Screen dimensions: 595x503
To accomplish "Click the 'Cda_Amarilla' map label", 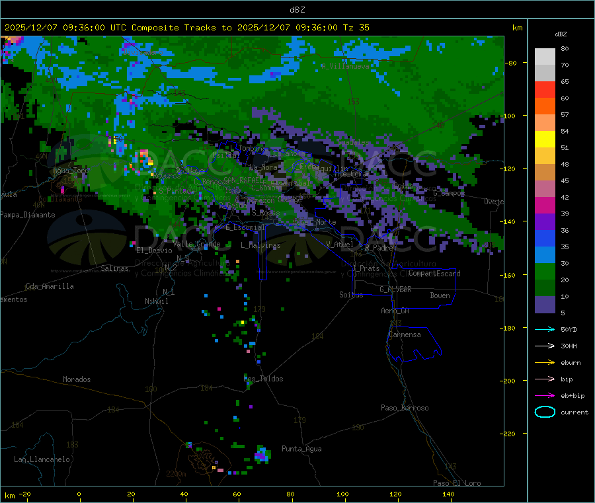I will [x=50, y=286].
